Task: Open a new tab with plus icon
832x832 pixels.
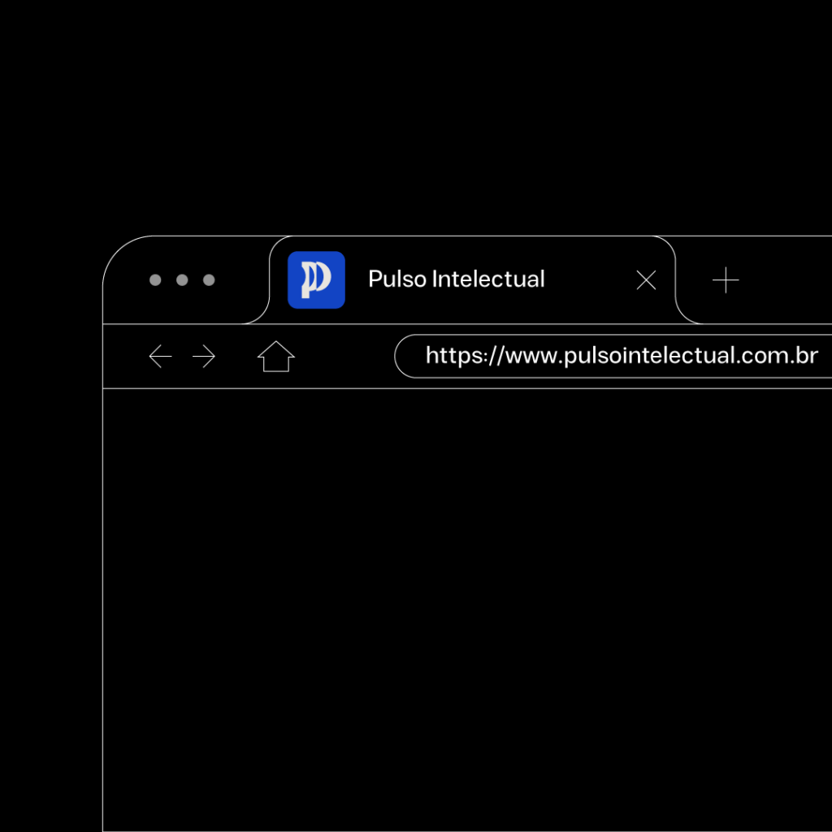Action: 726,280
